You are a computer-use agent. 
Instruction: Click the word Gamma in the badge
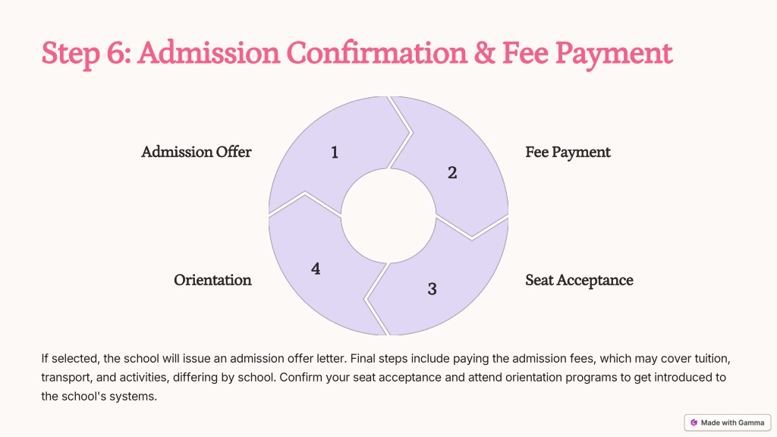751,423
